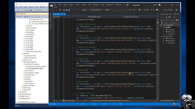Image resolution: width=195 pixels, height=109 pixels.
Task: Open the Debug menu in Visual Studio
Action: point(84,5)
